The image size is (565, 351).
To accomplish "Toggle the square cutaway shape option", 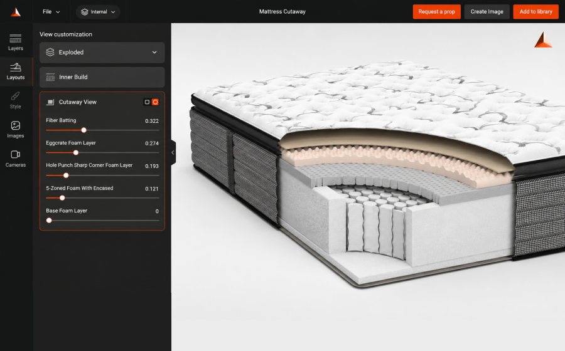I will pos(147,102).
